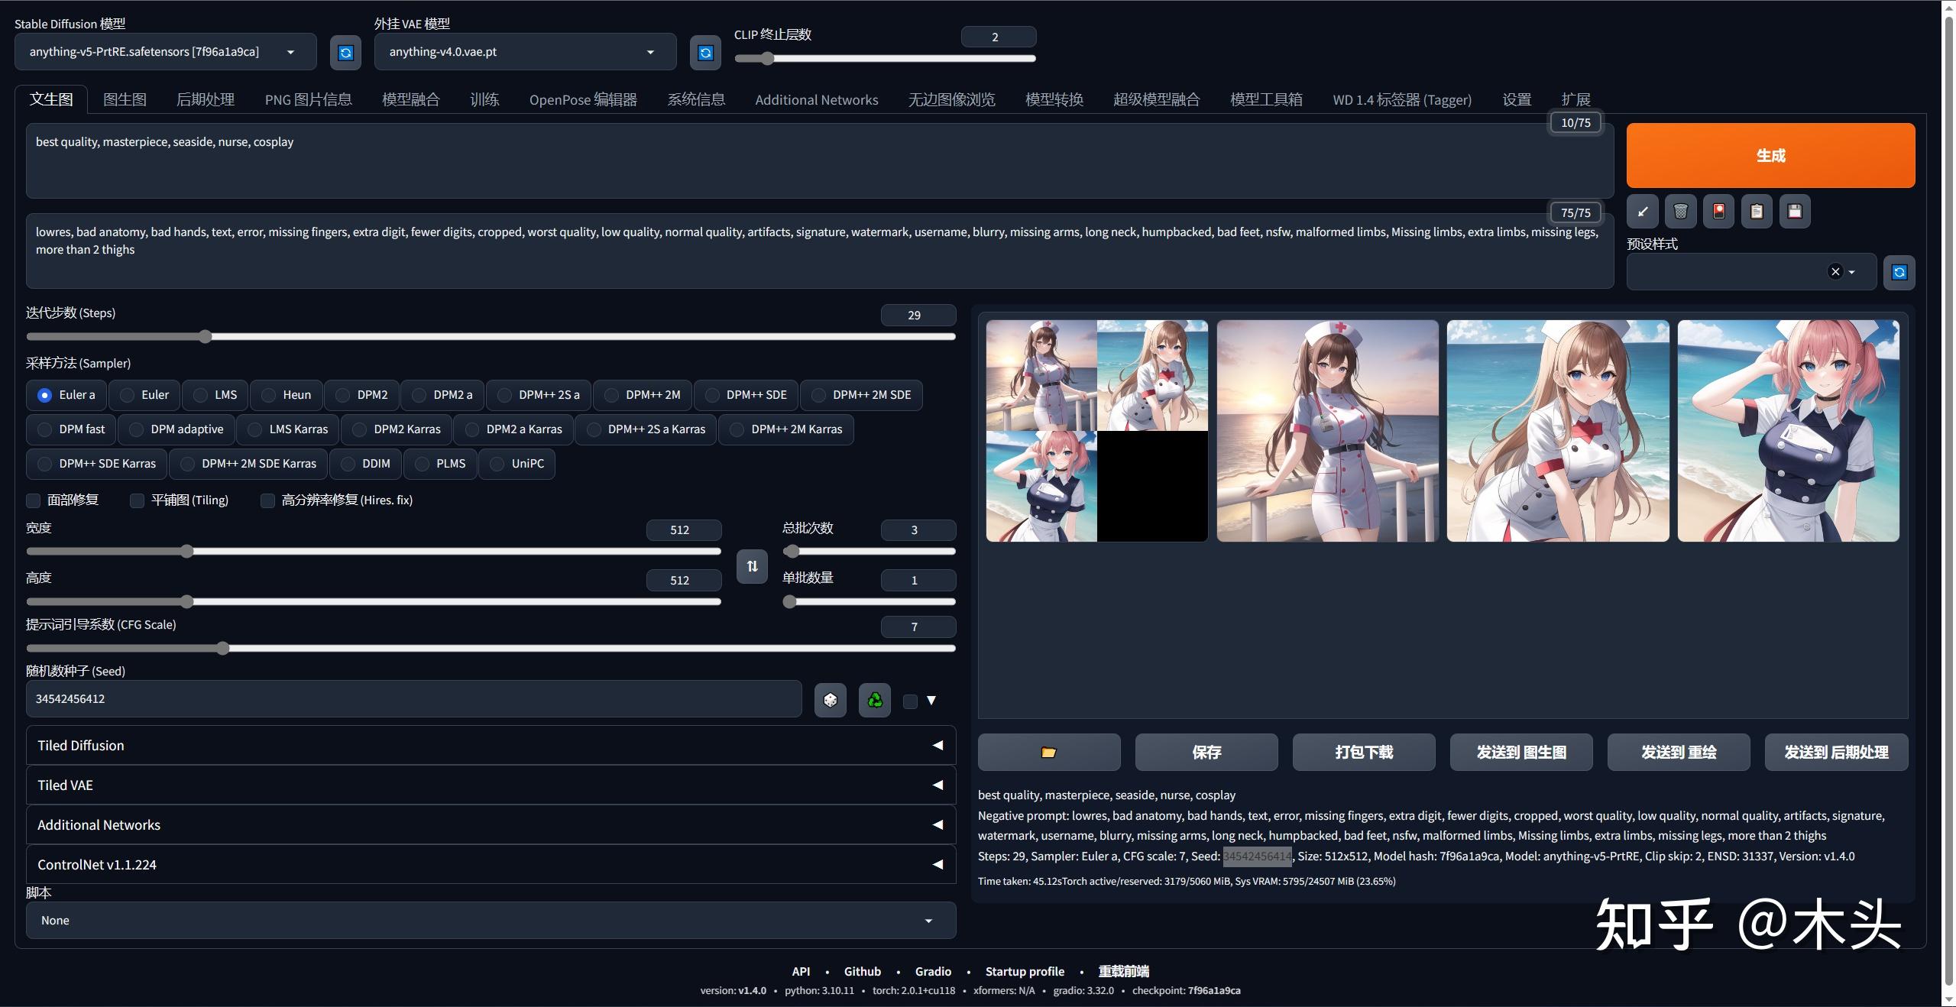The width and height of the screenshot is (1956, 1007).
Task: Expand the ControlNet v1.1.224 section
Action: pyautogui.click(x=491, y=865)
